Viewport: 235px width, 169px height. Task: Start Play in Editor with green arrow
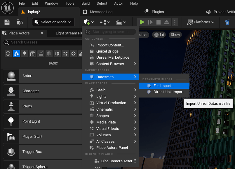click(x=142, y=22)
